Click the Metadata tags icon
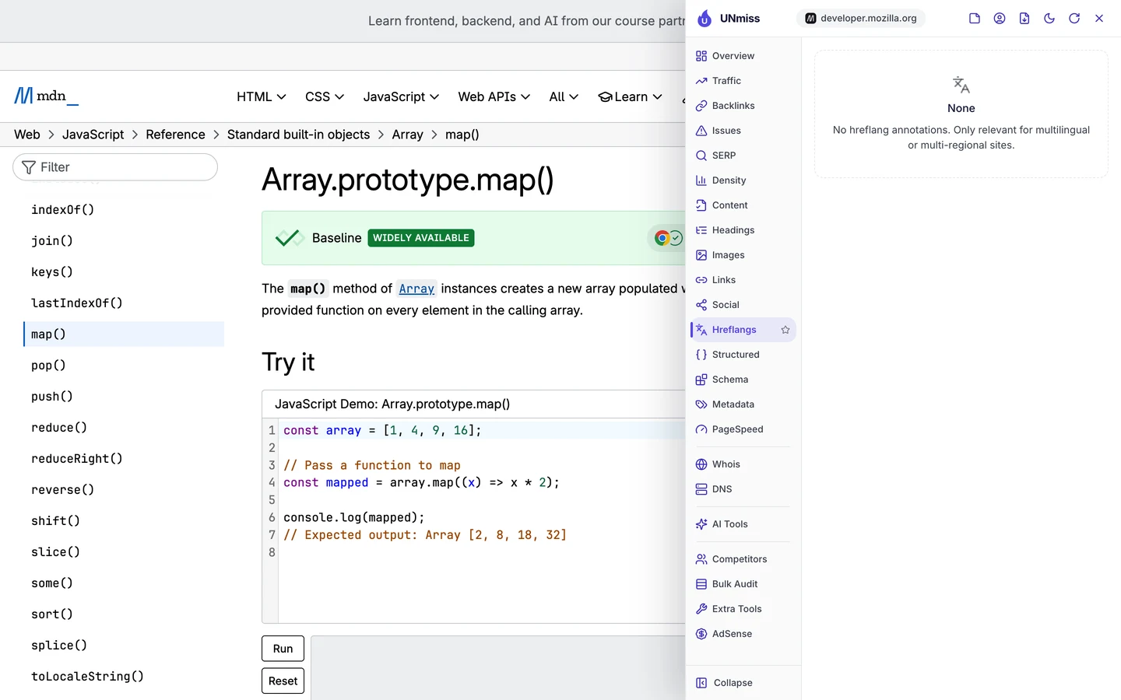The width and height of the screenshot is (1121, 700). 701,404
